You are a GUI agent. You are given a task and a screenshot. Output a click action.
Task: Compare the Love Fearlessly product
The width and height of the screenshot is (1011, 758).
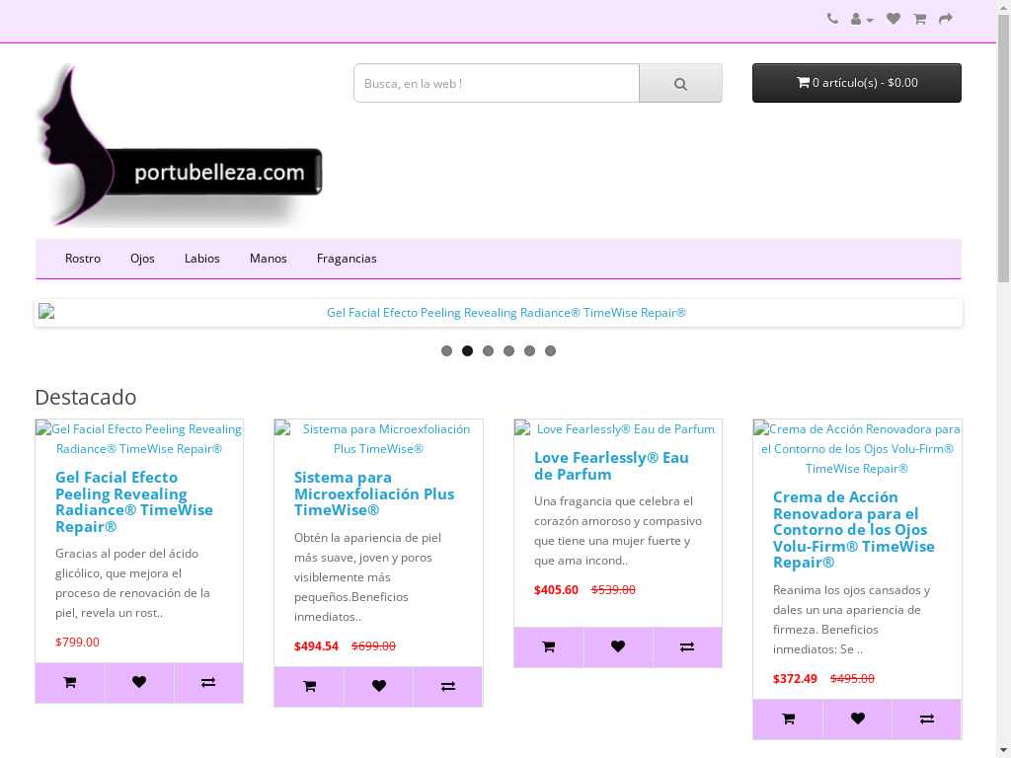(687, 647)
